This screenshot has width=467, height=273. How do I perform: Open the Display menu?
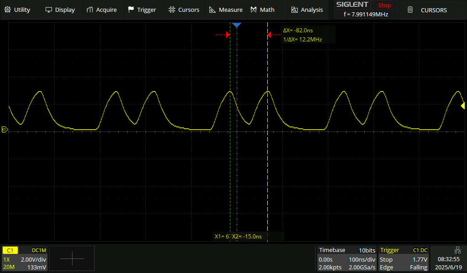point(60,10)
